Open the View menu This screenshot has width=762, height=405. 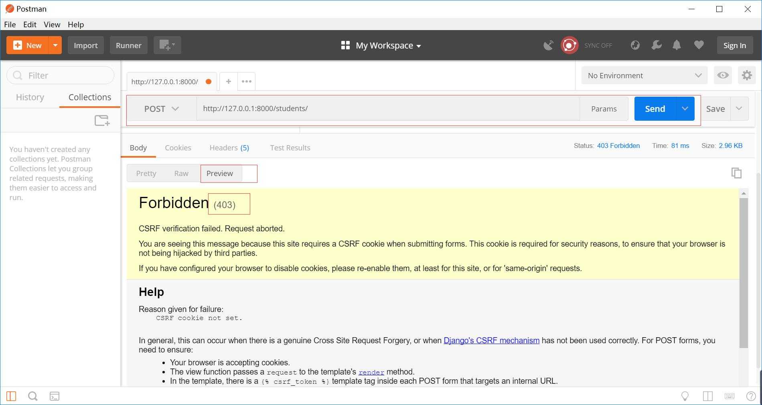click(x=52, y=24)
